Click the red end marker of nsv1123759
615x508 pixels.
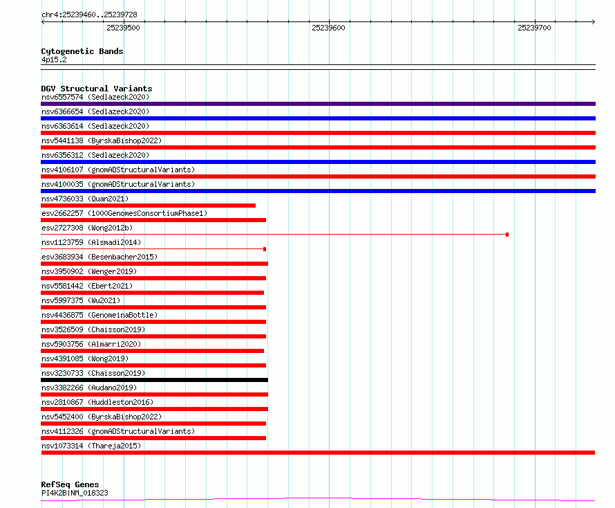click(x=265, y=249)
